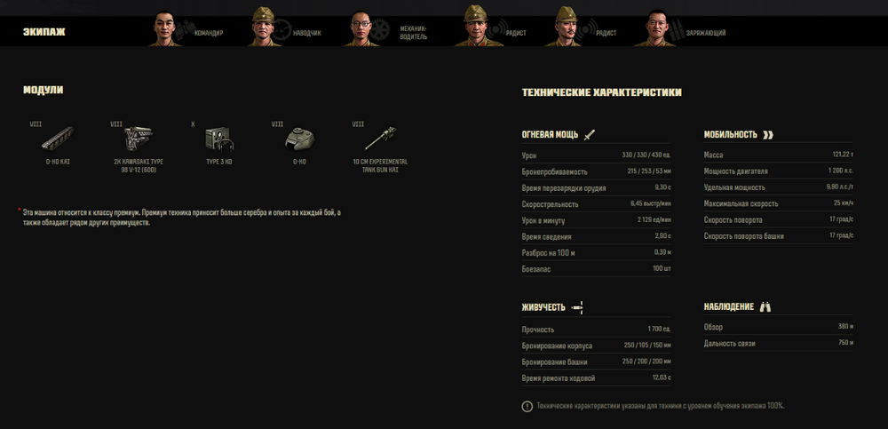This screenshot has width=888, height=429.
Task: Click the Бронепробиваемость stat row
Action: tap(597, 171)
